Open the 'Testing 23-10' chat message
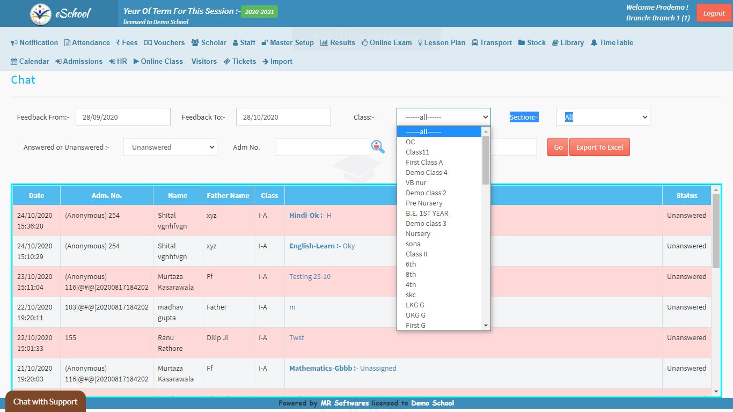The height and width of the screenshot is (412, 733). tap(310, 277)
